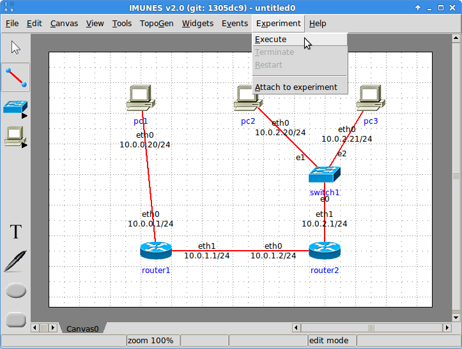Image resolution: width=462 pixels, height=349 pixels.
Task: Click the router2 node label
Action: pos(325,270)
